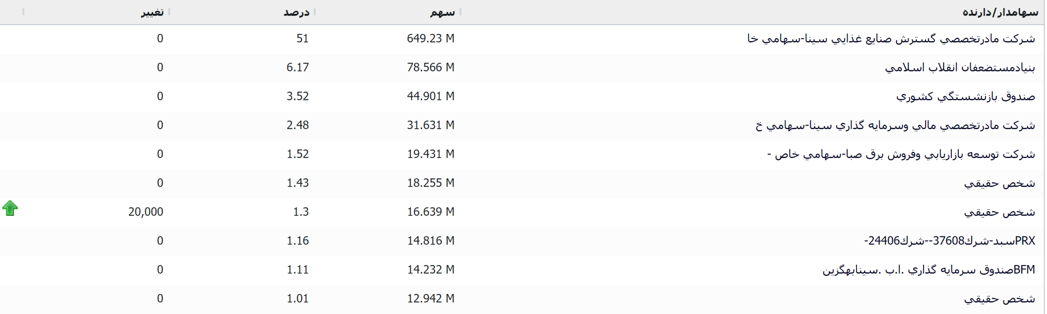The width and height of the screenshot is (1047, 314).
Task: Click the green up arrow icon
Action: coord(10,208)
